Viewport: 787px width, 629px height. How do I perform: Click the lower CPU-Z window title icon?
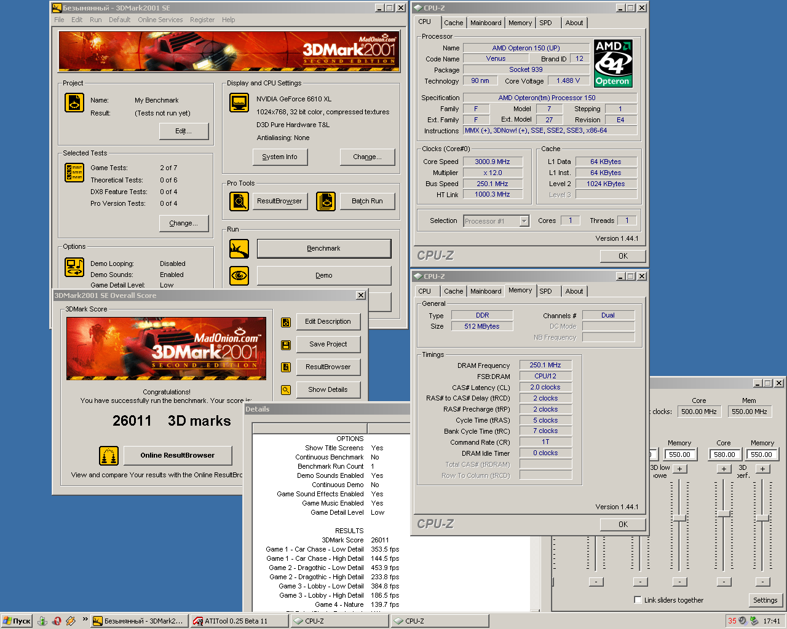point(418,276)
